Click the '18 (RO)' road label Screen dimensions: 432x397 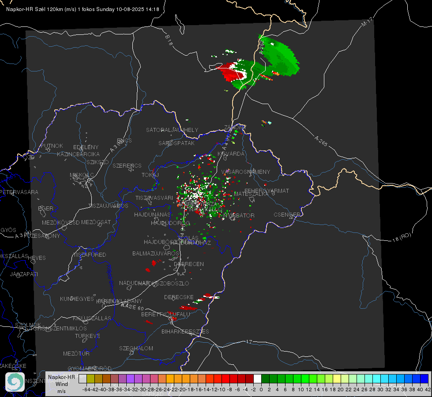(402, 237)
